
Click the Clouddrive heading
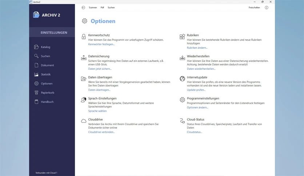click(95, 119)
